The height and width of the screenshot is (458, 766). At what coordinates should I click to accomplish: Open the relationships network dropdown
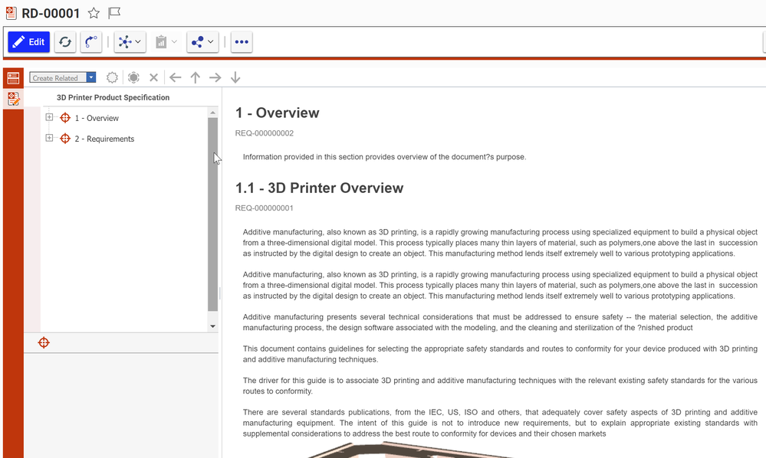[130, 42]
